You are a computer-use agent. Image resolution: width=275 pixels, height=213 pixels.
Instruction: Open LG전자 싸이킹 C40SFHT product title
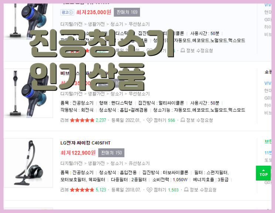click(85, 143)
